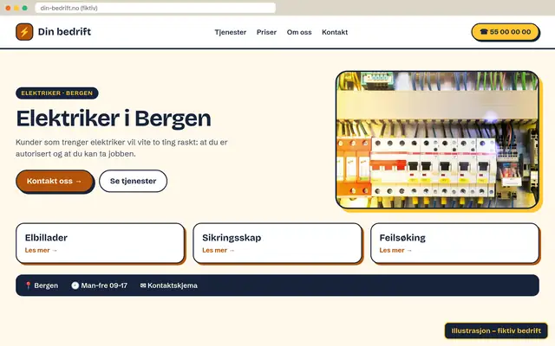Click the Bergen location text
The width and height of the screenshot is (555, 346).
pyautogui.click(x=46, y=285)
